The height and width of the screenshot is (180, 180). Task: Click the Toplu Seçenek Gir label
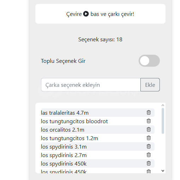(63, 61)
